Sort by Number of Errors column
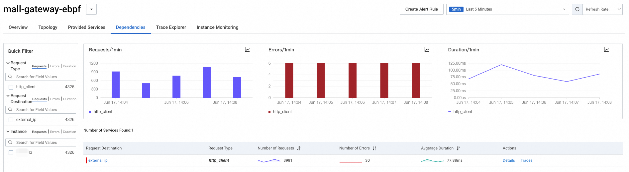Image resolution: width=629 pixels, height=172 pixels. coord(374,148)
